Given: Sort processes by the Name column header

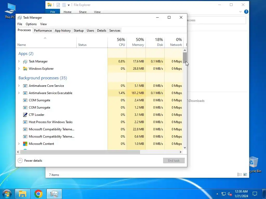Looking at the screenshot, I should (x=46, y=42).
